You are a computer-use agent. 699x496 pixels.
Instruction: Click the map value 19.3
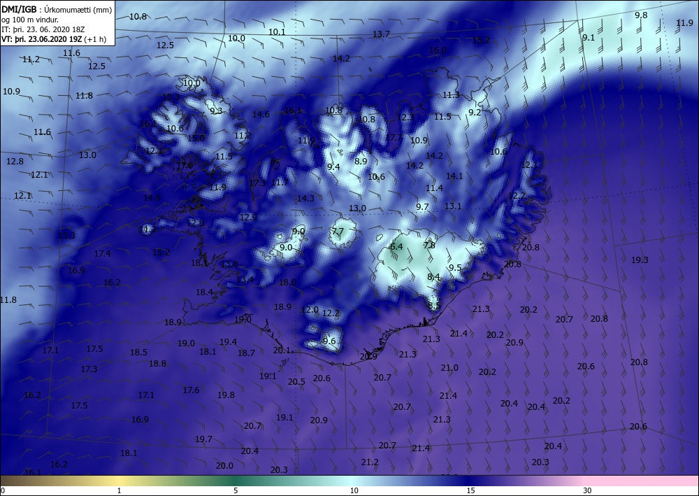tap(640, 260)
